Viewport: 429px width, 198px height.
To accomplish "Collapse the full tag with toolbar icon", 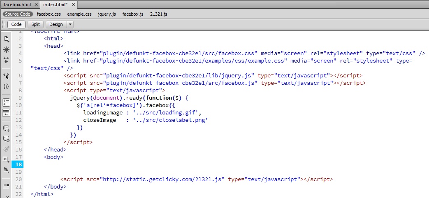I will click(6, 60).
